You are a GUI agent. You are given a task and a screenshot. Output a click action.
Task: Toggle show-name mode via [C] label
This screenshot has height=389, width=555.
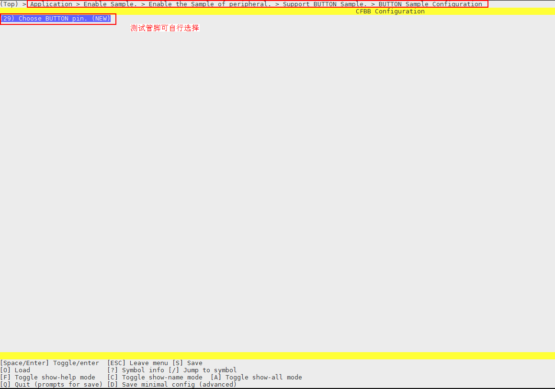tap(155, 378)
